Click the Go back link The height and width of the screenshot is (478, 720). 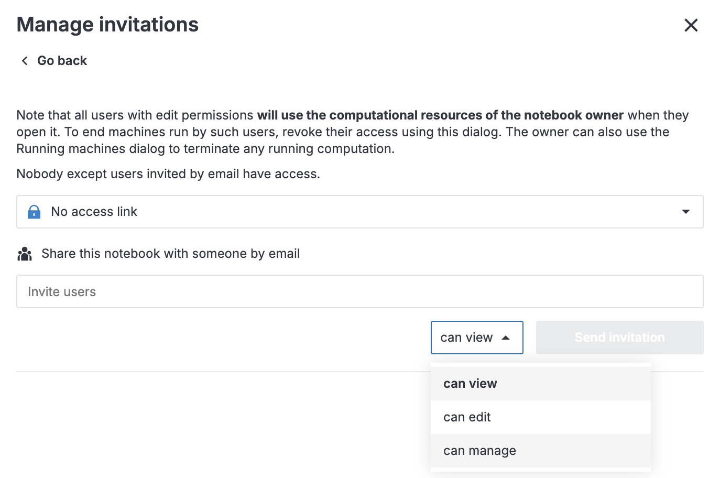point(62,60)
